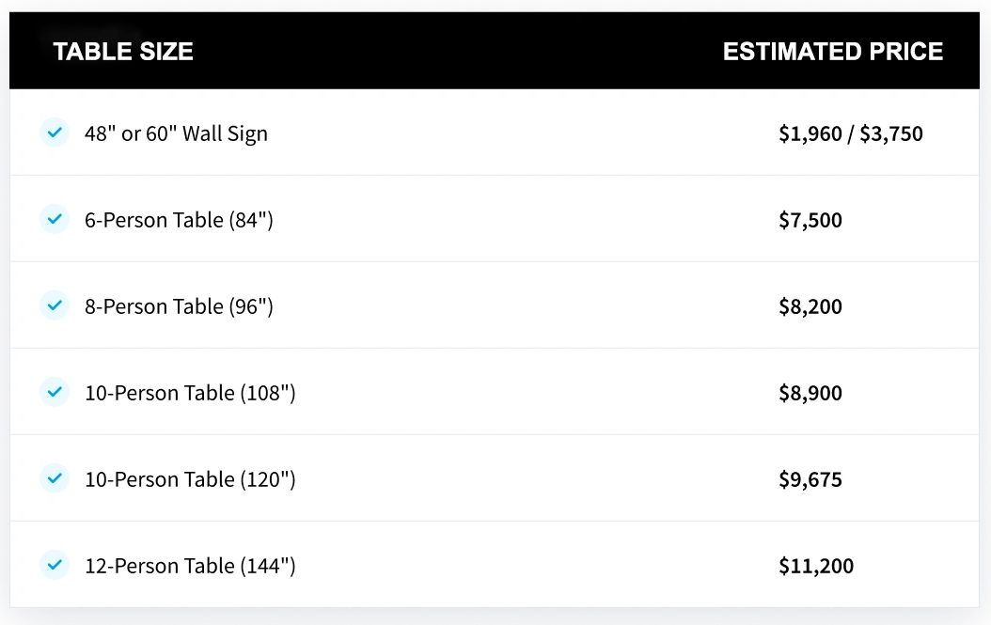Click the $1,960 / $3,750 price

point(850,133)
